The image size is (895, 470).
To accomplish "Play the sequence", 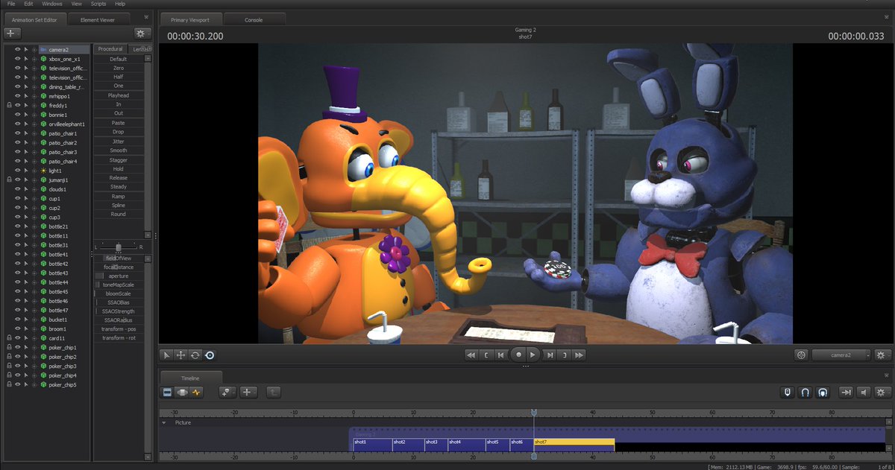I will [x=533, y=355].
